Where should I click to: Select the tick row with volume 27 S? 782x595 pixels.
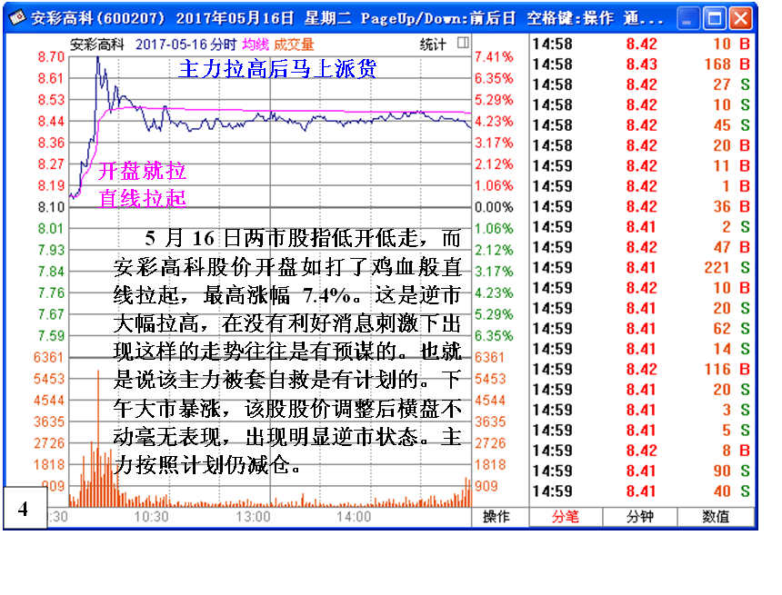641,84
